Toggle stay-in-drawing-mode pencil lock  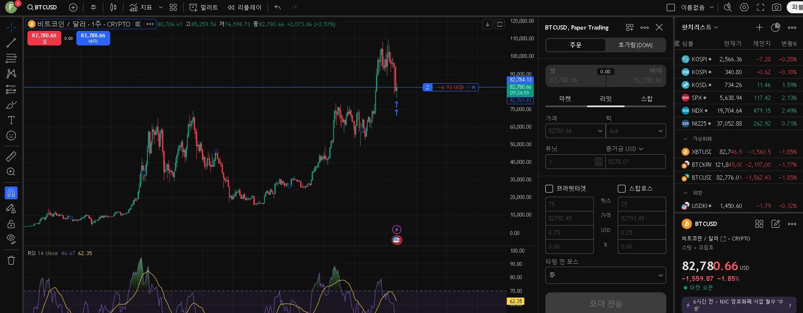11,209
